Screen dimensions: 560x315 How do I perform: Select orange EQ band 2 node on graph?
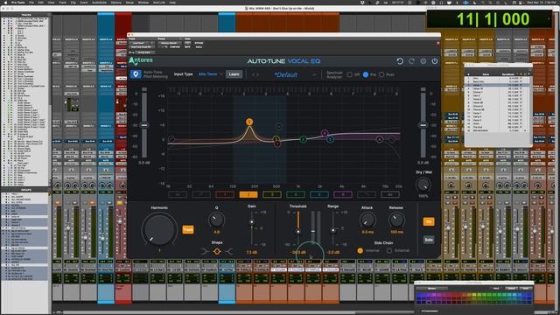click(249, 122)
